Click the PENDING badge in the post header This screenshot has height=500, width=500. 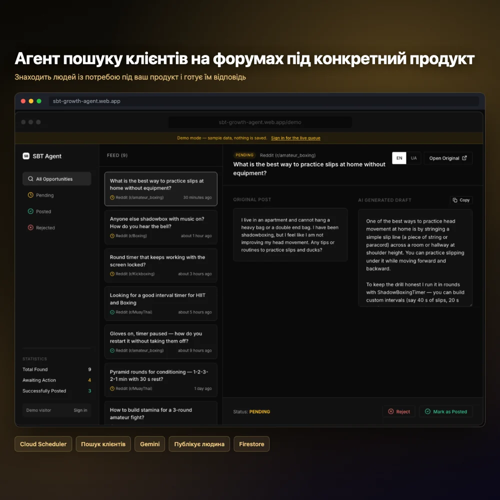pyautogui.click(x=244, y=155)
